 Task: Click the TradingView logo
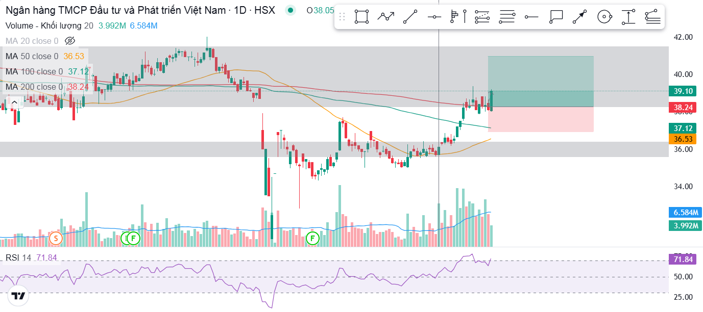point(18,296)
